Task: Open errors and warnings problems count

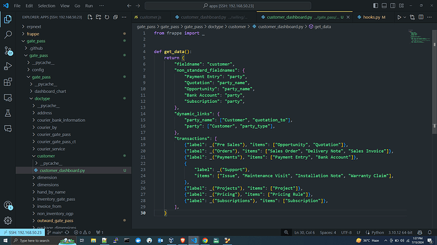Action: pos(82,232)
